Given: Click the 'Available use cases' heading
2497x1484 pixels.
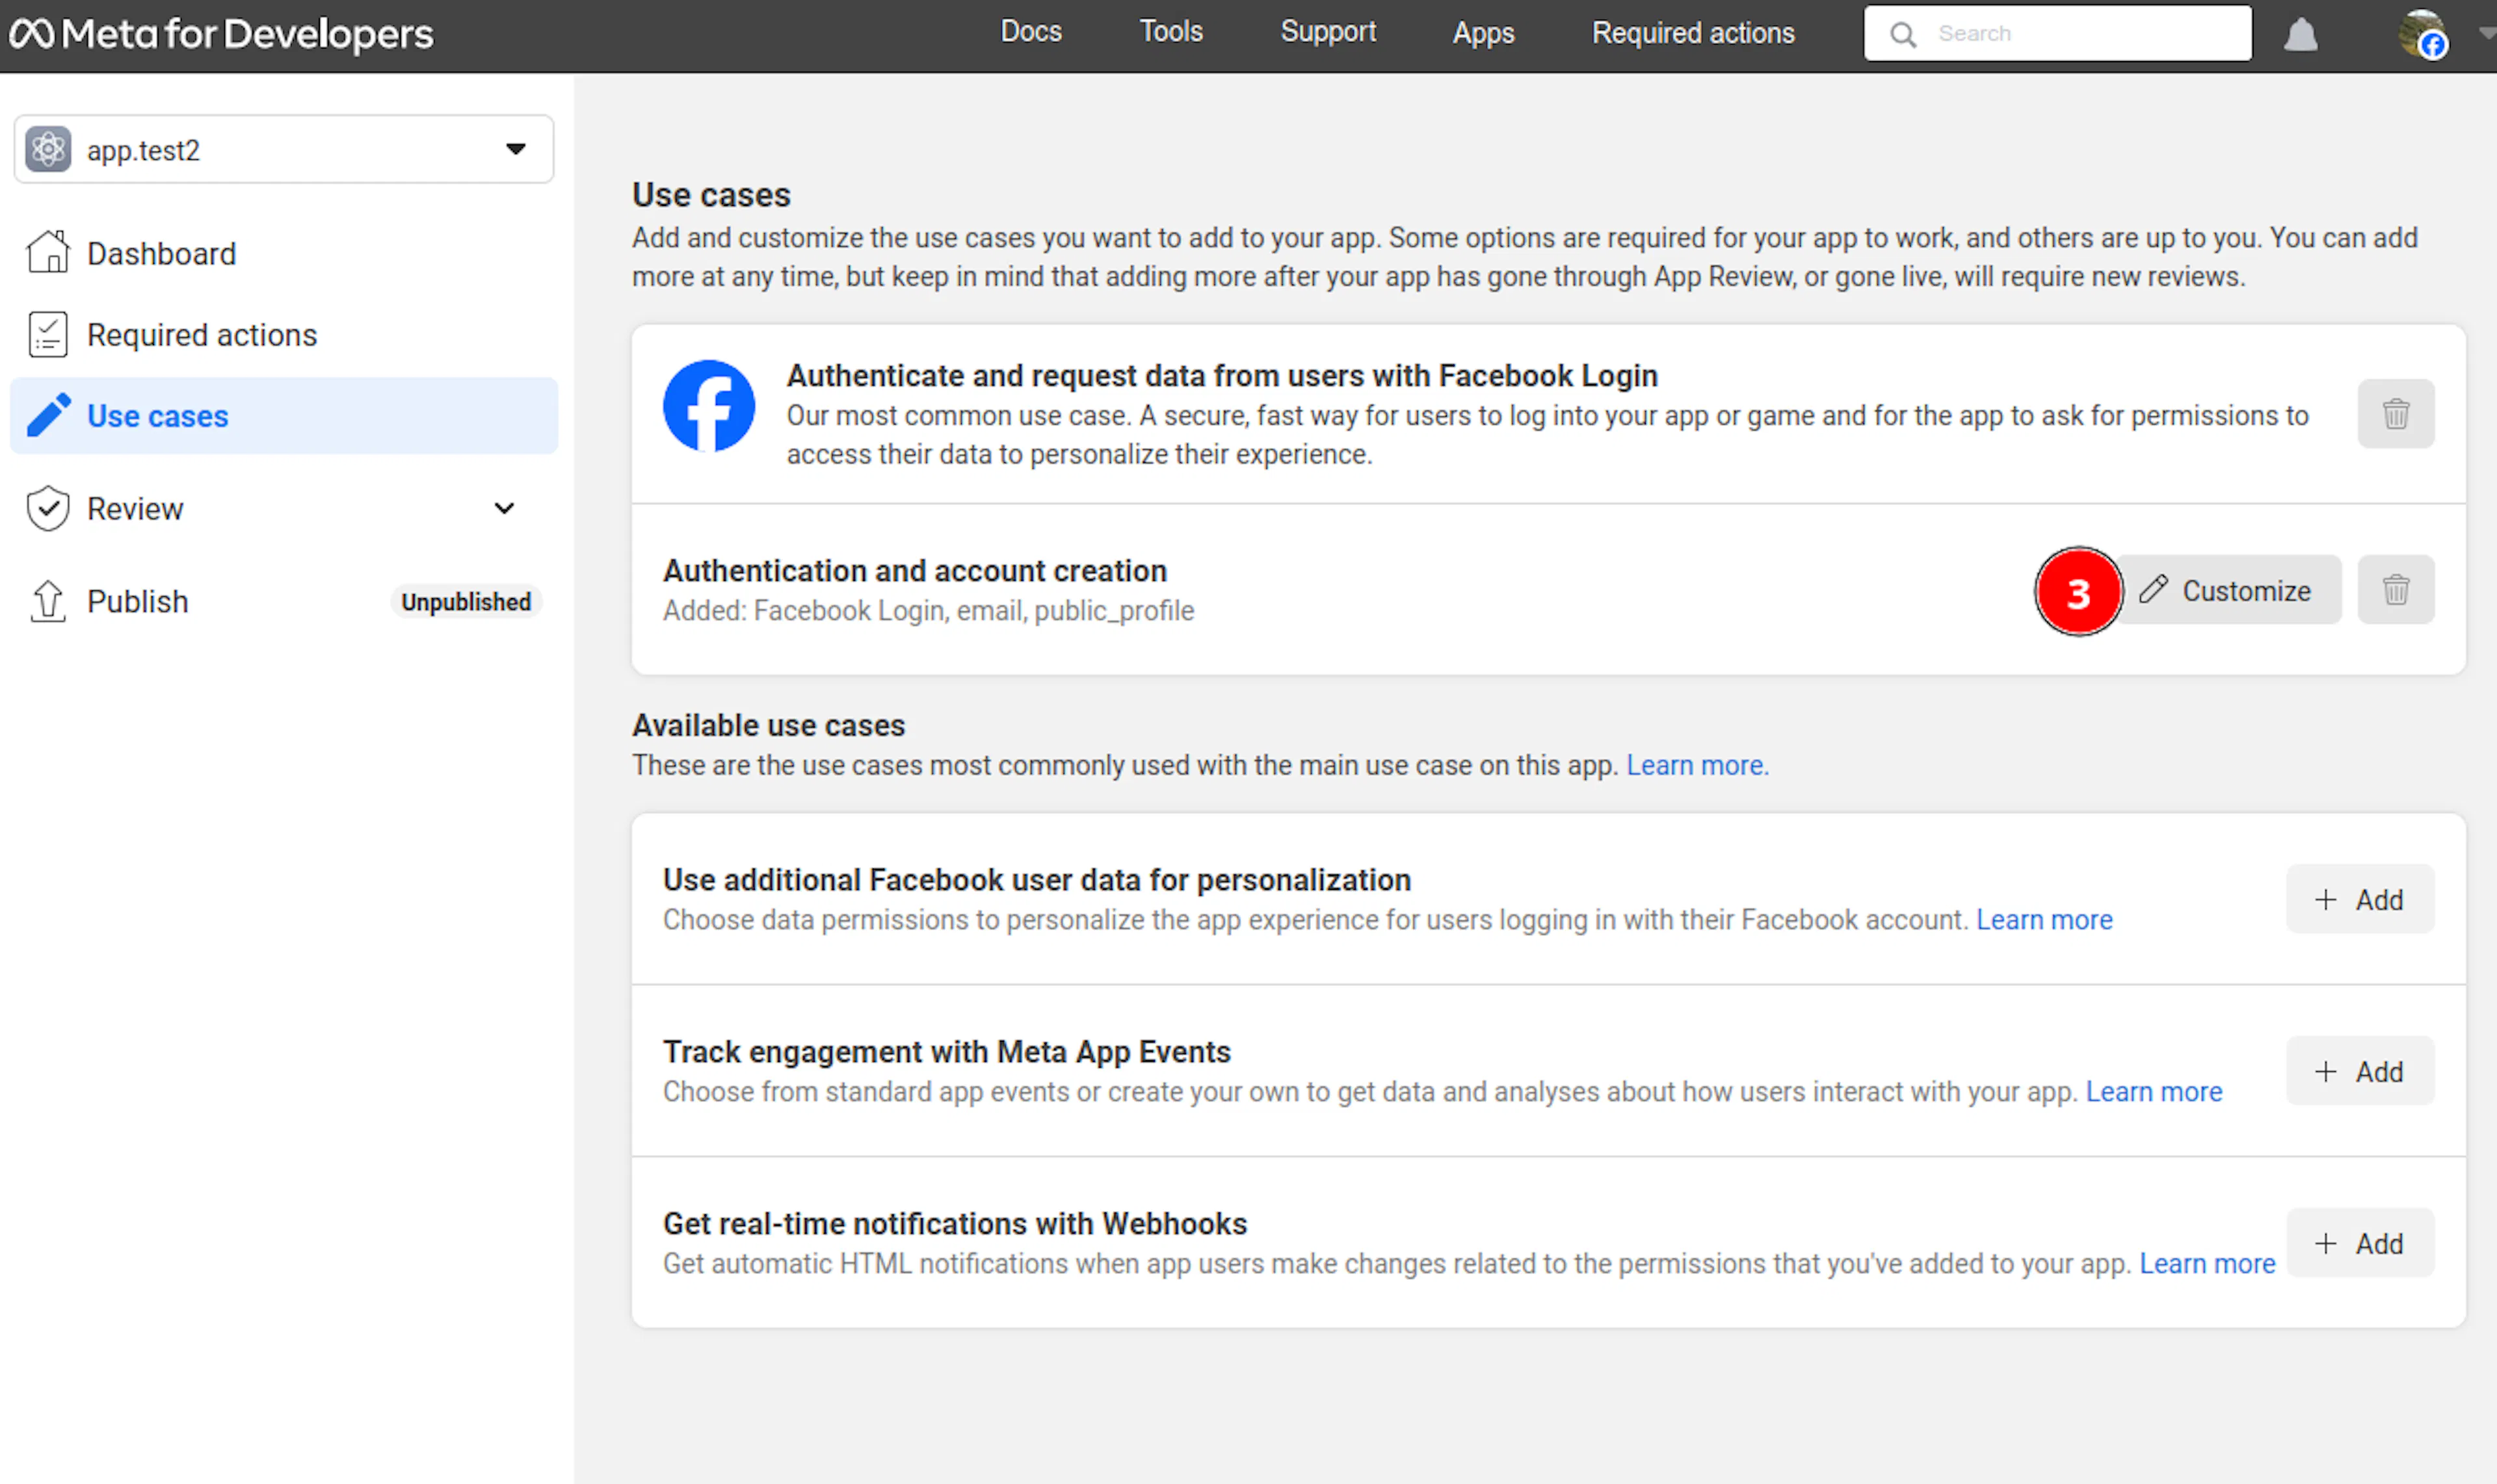Looking at the screenshot, I should pyautogui.click(x=769, y=725).
